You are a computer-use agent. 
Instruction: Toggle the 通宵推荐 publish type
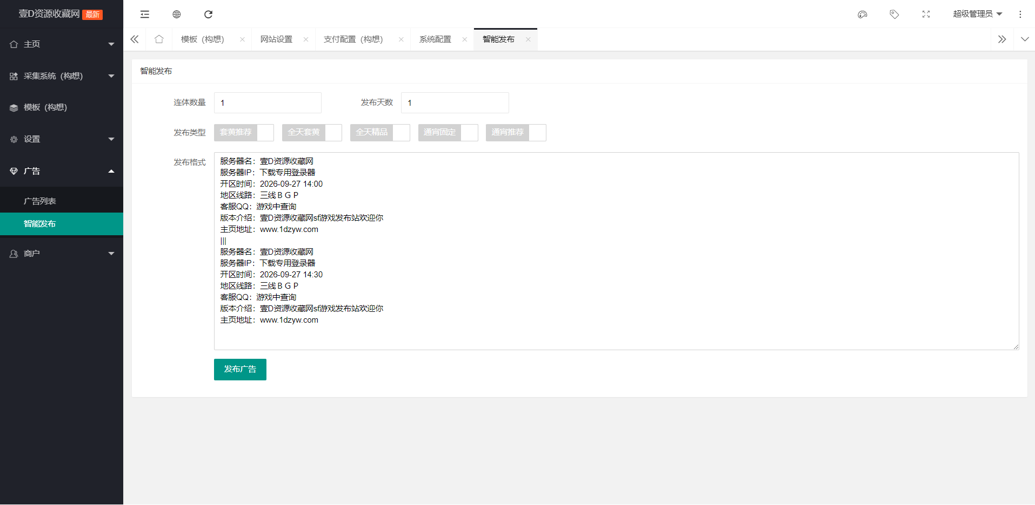tap(516, 133)
